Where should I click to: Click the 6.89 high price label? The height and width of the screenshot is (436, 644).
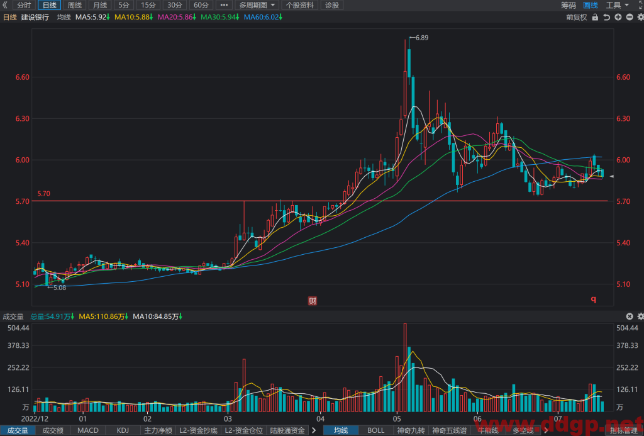[x=422, y=38]
